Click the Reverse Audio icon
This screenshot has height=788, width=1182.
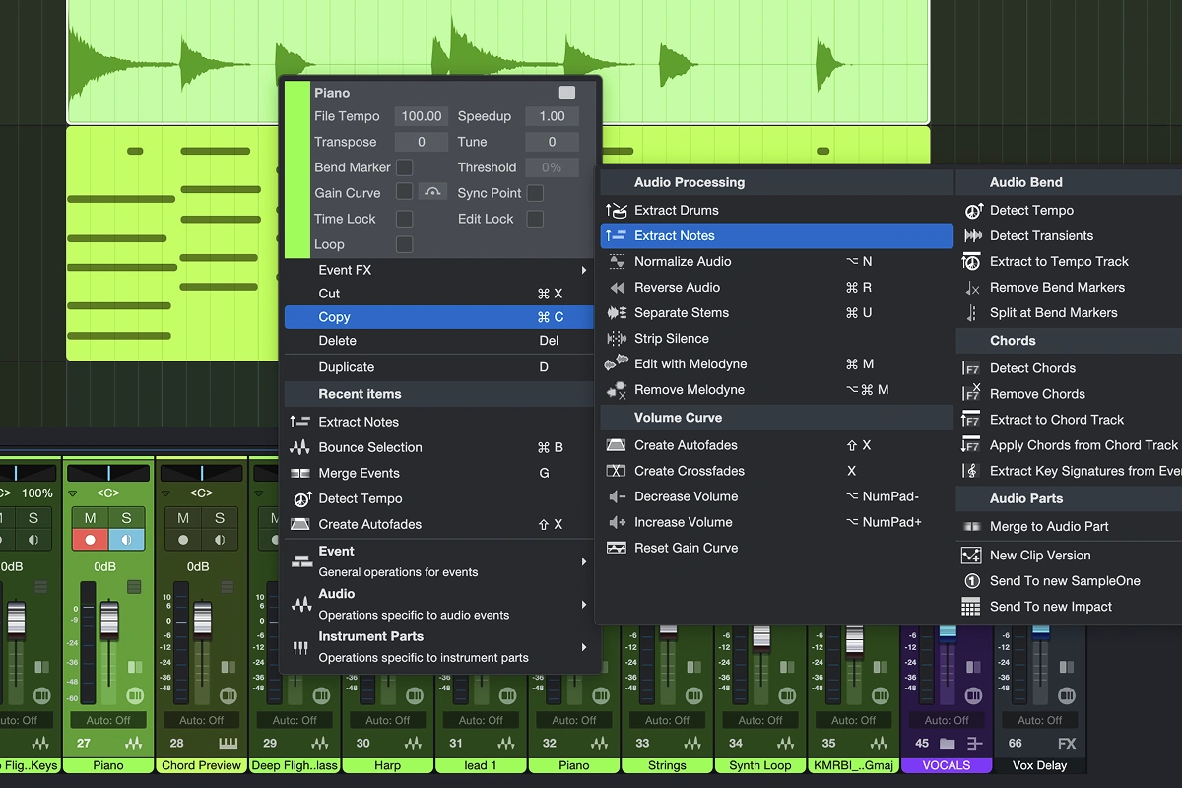617,288
